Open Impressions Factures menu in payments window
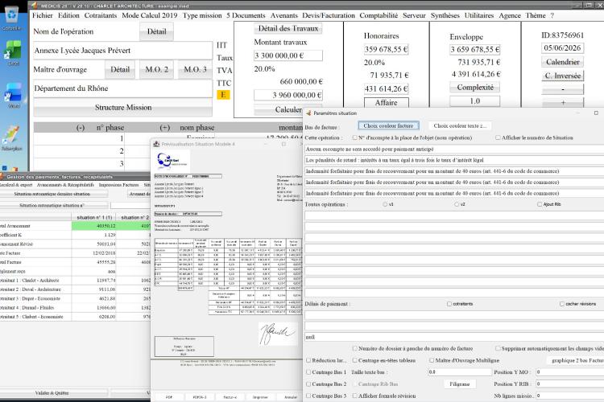604x402 pixels. click(118, 185)
